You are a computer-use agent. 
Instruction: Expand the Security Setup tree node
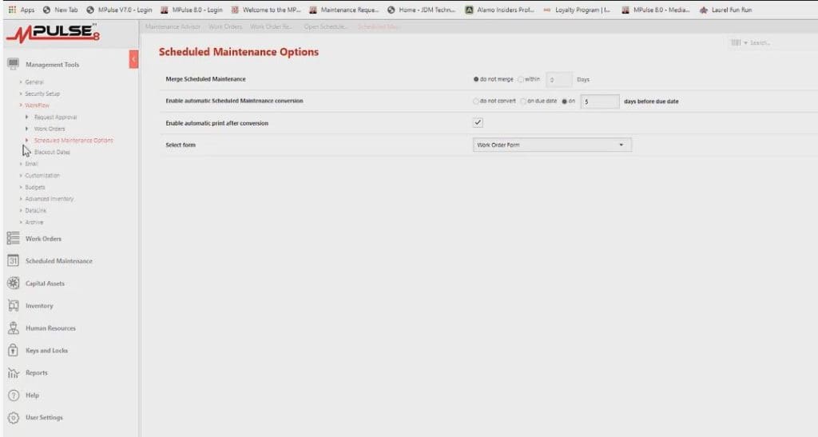pyautogui.click(x=21, y=93)
